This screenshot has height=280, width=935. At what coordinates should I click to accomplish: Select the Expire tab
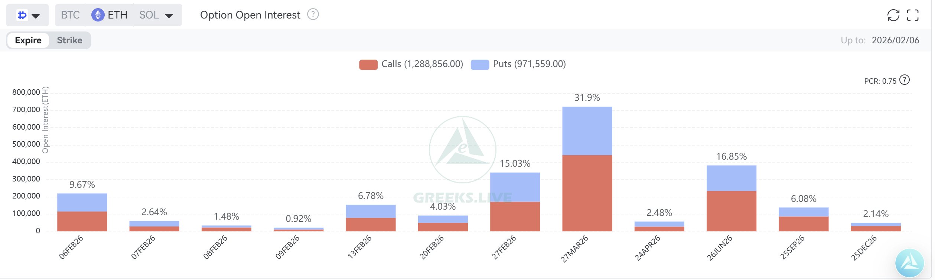(28, 40)
